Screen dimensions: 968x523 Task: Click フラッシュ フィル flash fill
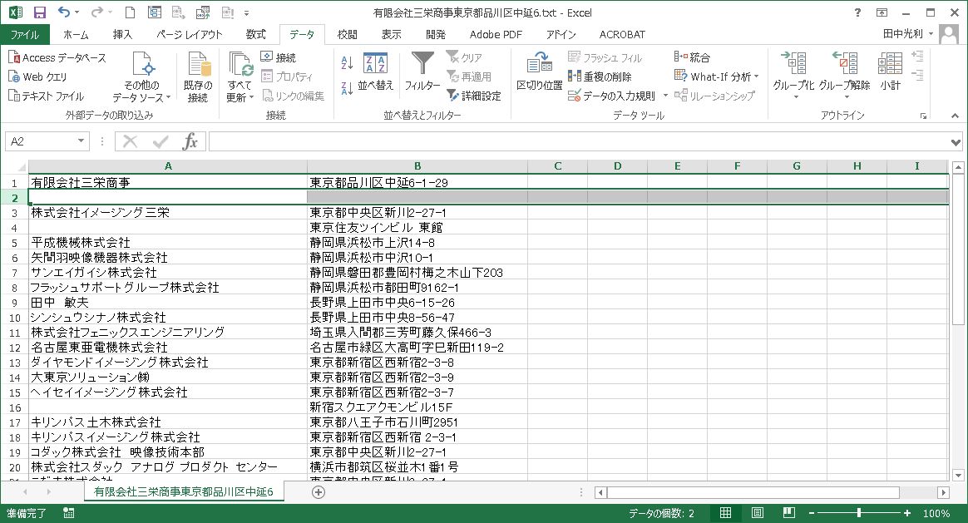[x=605, y=57]
